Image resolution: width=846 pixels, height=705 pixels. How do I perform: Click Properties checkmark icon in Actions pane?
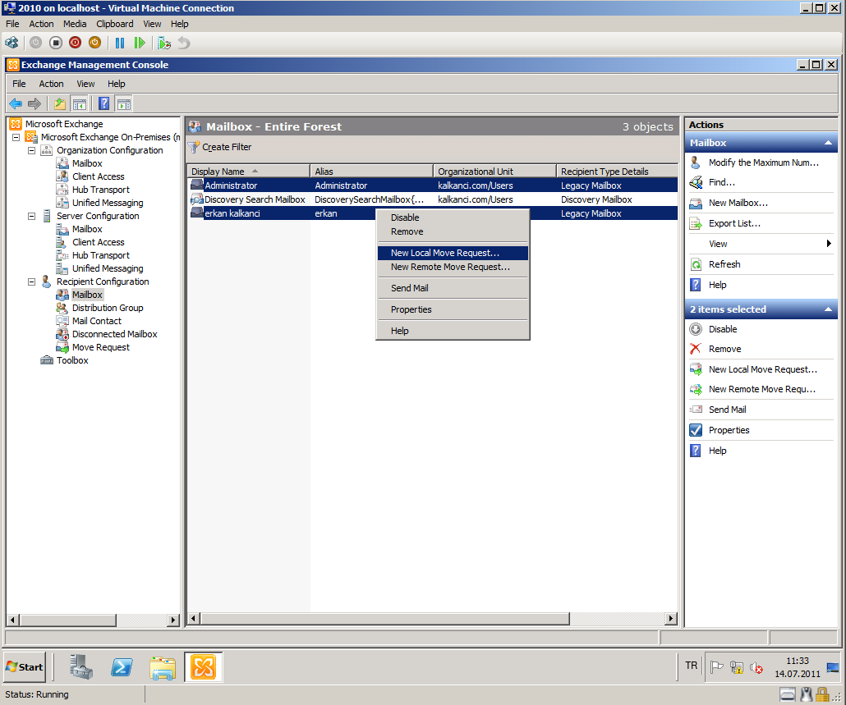coord(696,430)
